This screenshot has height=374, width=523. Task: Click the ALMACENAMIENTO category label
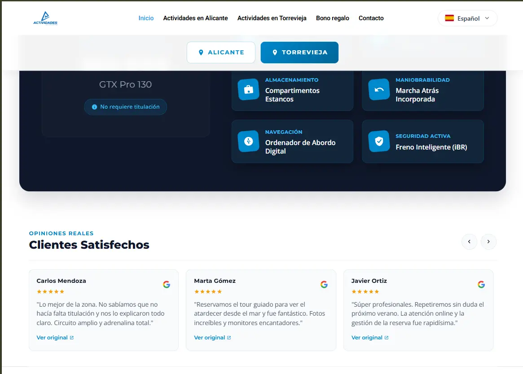tap(292, 80)
